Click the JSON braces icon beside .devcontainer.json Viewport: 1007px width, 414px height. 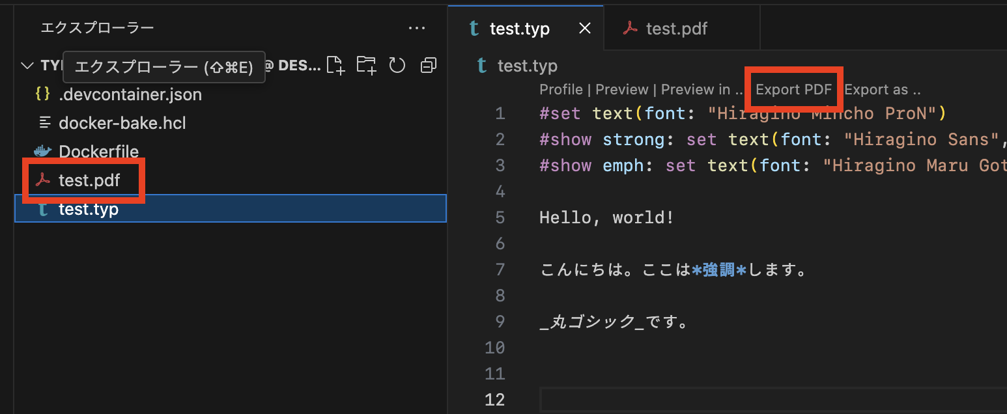pyautogui.click(x=41, y=94)
